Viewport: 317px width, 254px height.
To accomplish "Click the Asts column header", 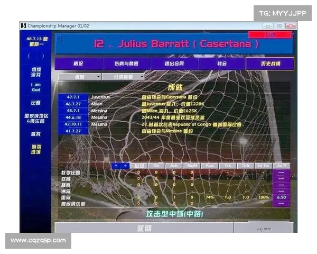I will point(174,166).
